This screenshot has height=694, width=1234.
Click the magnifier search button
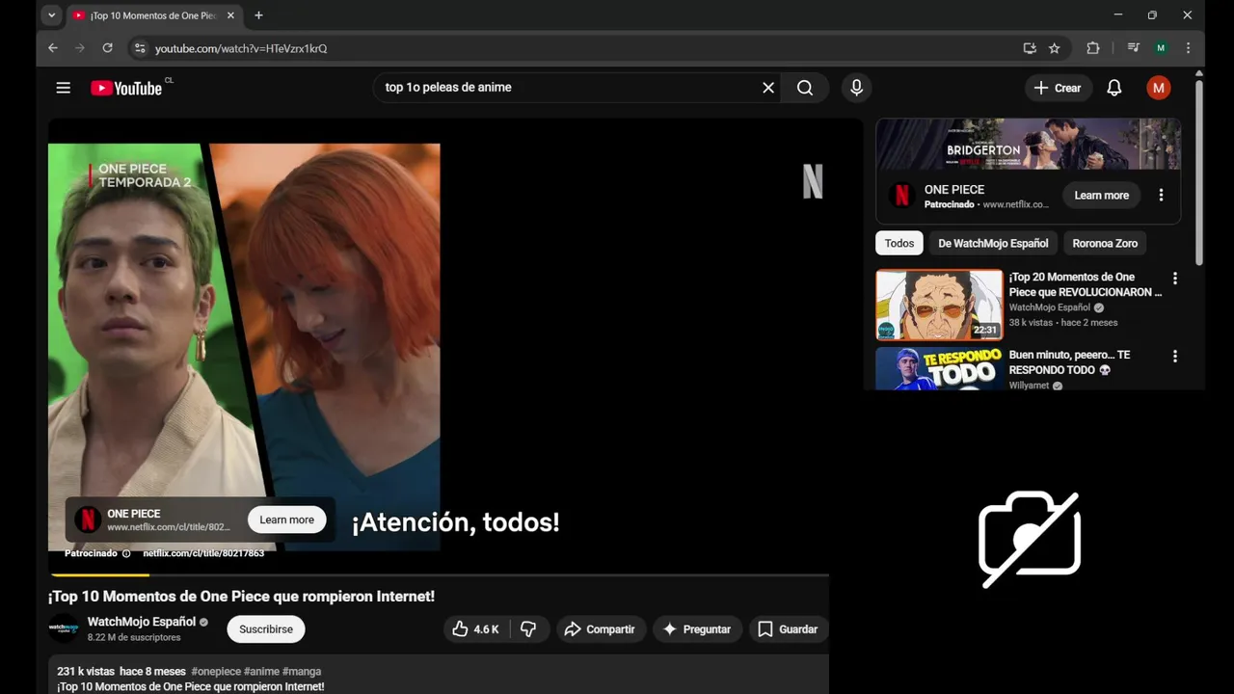point(805,88)
